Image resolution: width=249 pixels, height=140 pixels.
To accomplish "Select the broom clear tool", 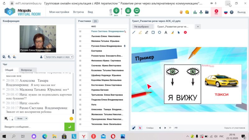I will click(x=172, y=32).
